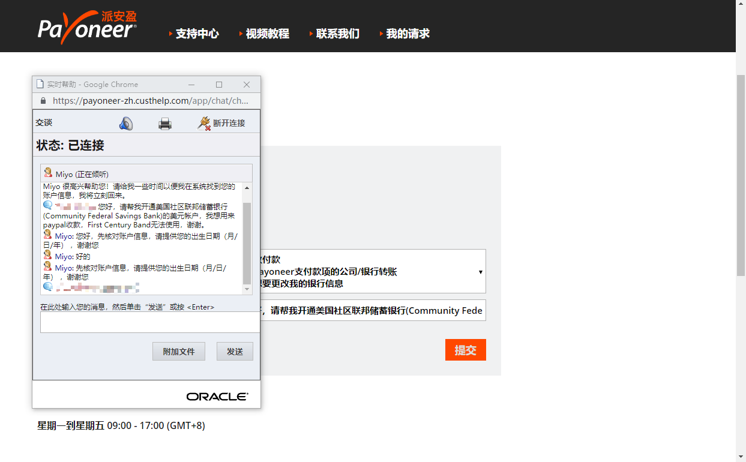Select the '要更改我的银行信息' option line

click(x=301, y=283)
